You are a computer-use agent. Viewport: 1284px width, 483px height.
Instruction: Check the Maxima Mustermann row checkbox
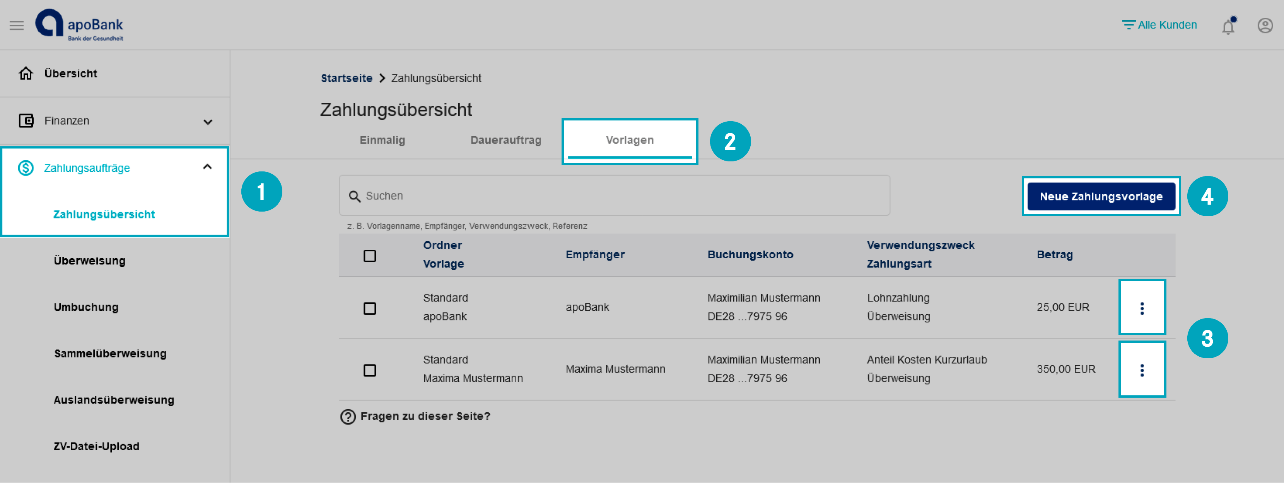click(x=370, y=370)
